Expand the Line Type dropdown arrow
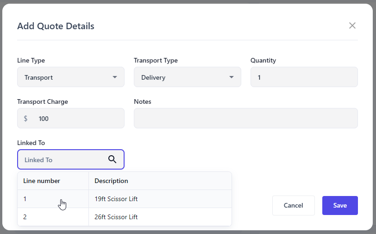 coord(115,77)
